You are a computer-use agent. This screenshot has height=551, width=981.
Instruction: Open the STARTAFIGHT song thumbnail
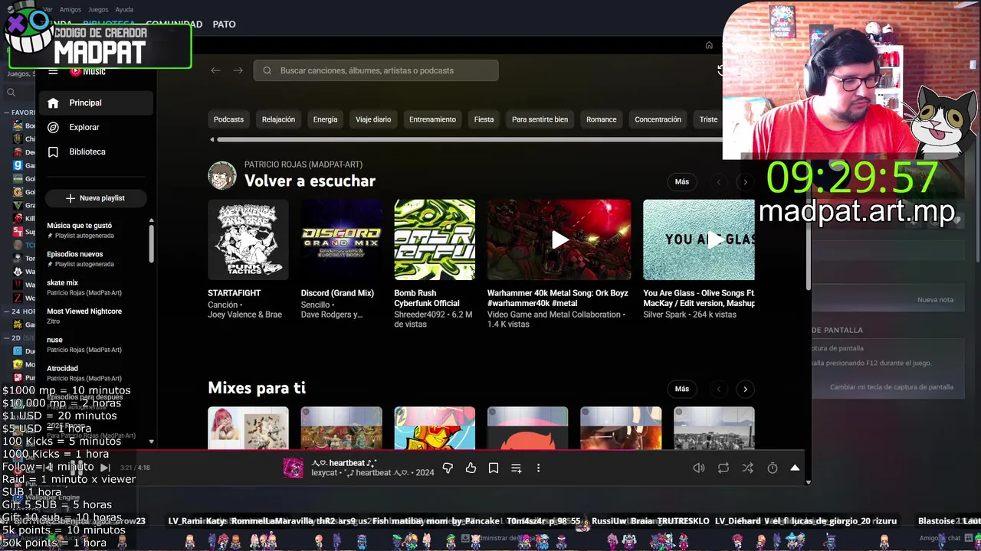pyautogui.click(x=248, y=240)
